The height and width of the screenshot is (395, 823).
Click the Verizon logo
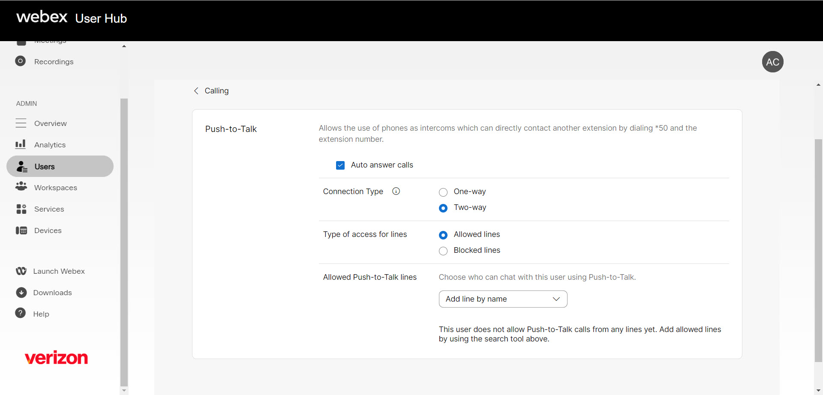point(56,358)
